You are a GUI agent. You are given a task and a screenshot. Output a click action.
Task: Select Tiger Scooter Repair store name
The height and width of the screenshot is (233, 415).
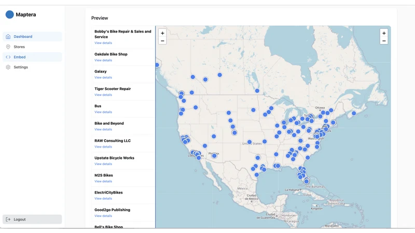pos(113,89)
